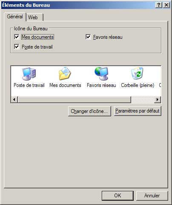Viewport: 172px width, 205px height.
Task: Select the Corbeille (pleine) recycle bin icon
Action: (137, 73)
